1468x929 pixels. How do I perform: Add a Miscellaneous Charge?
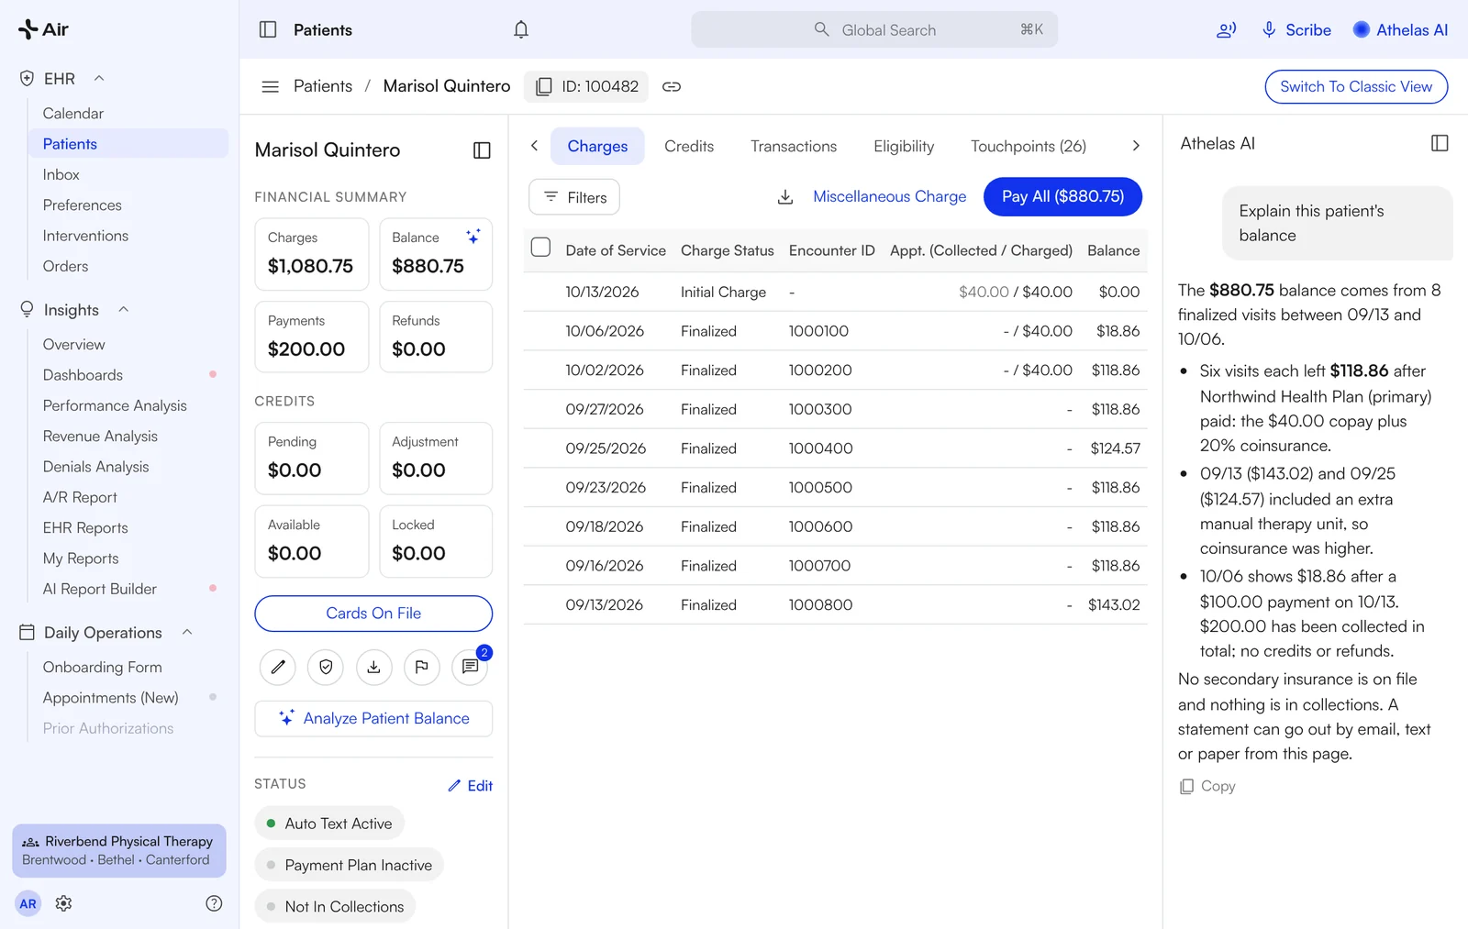tap(889, 196)
